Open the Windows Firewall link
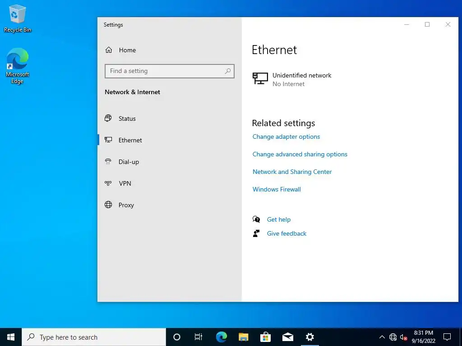The image size is (462, 346). (x=277, y=189)
